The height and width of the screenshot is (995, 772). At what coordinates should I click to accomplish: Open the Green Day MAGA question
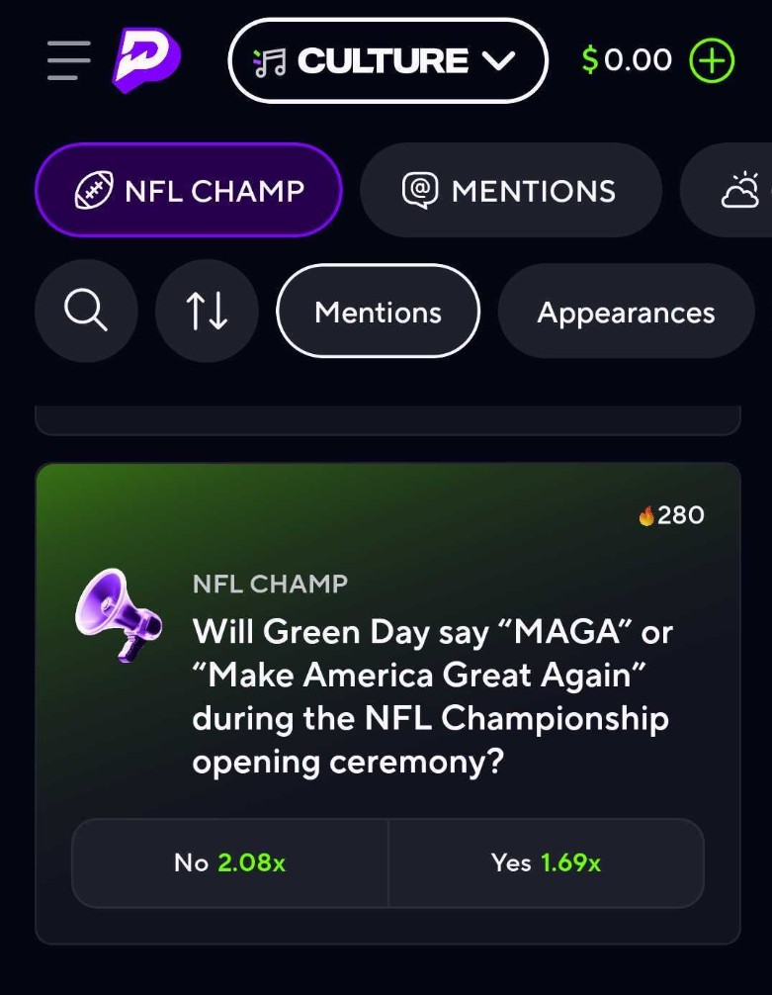[432, 696]
